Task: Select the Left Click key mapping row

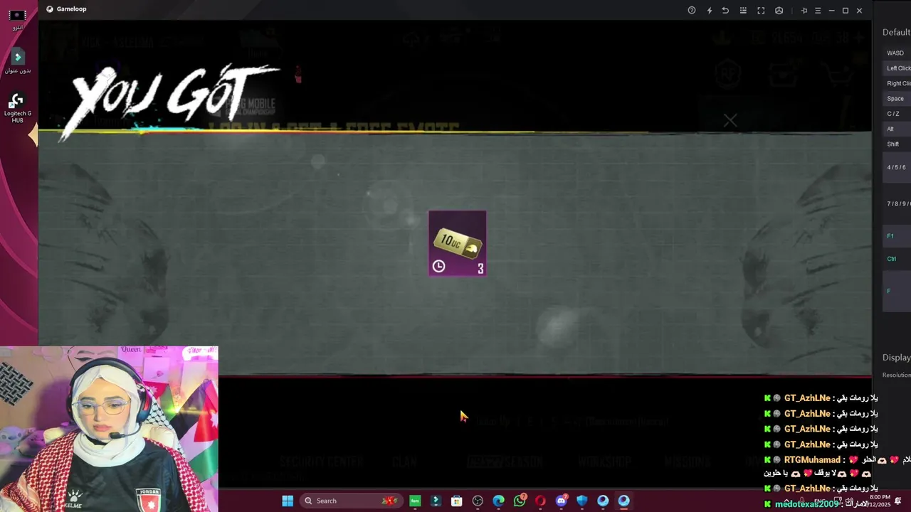Action: 897,68
